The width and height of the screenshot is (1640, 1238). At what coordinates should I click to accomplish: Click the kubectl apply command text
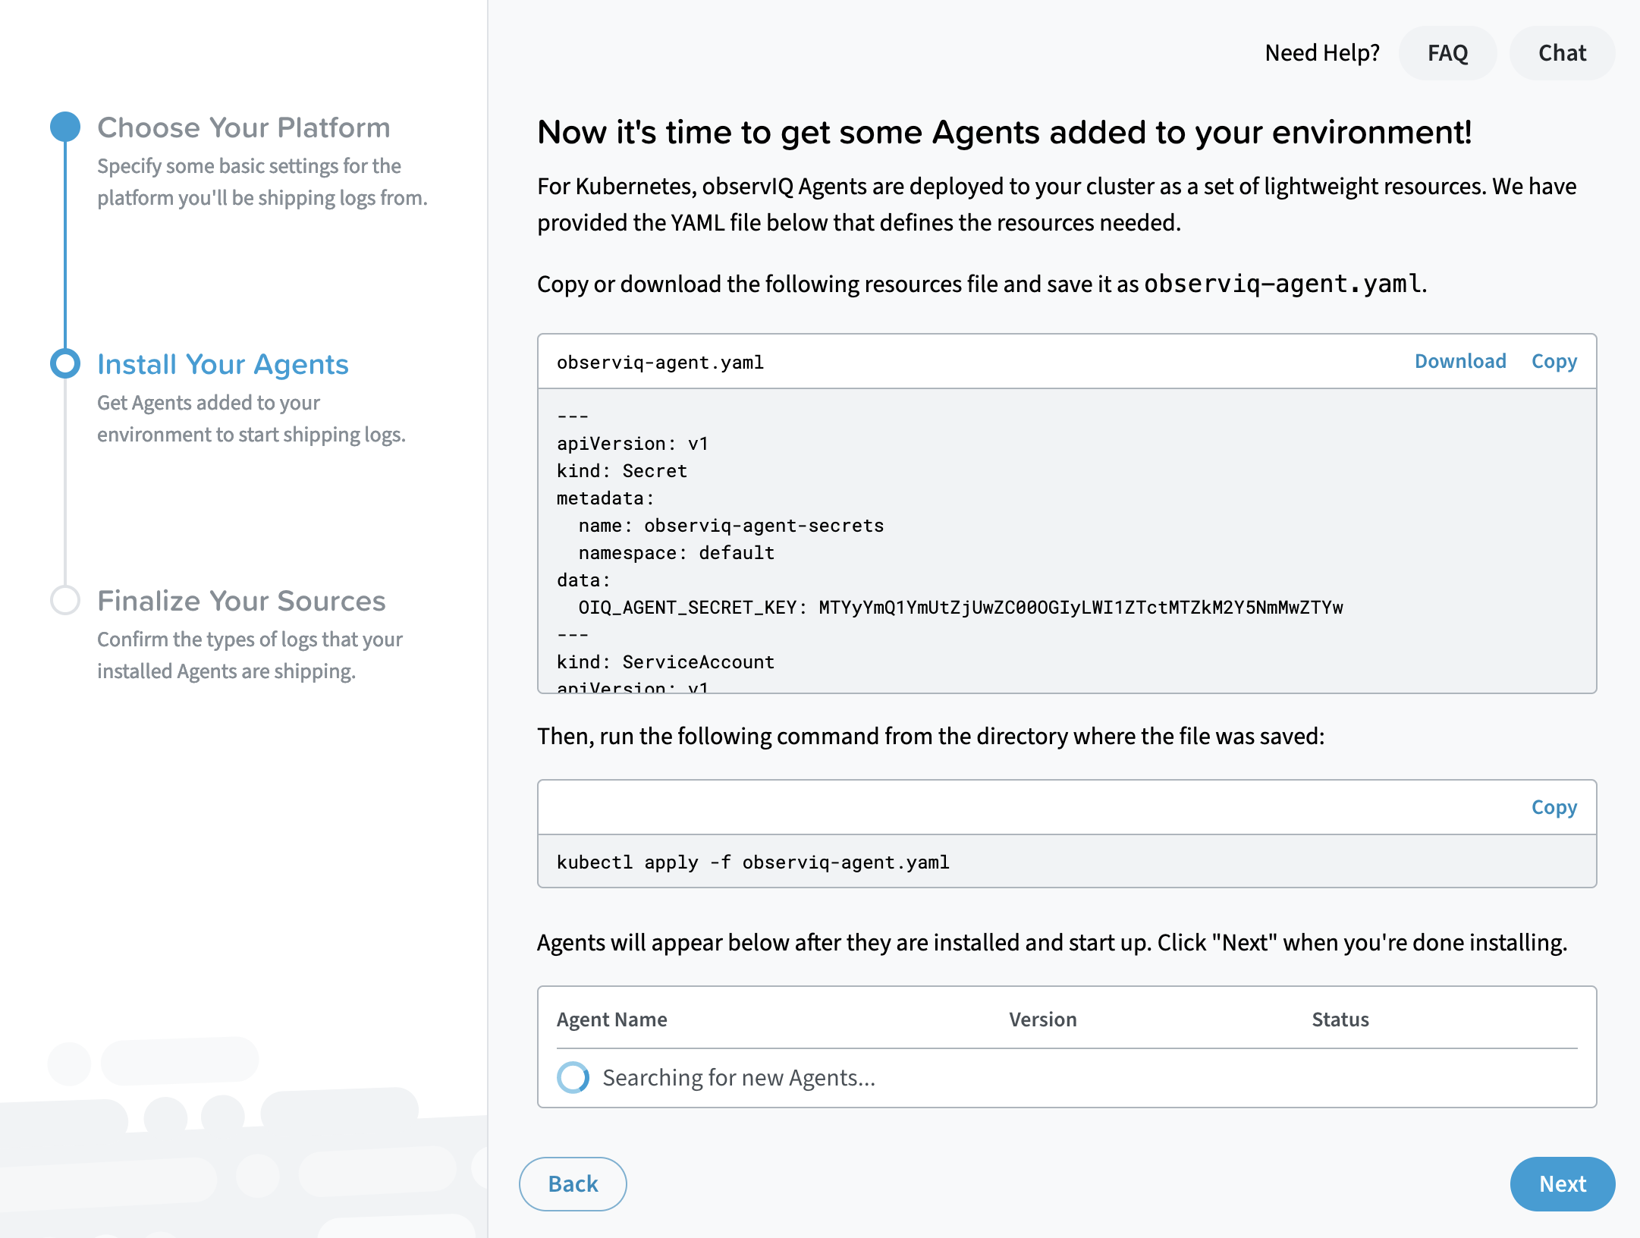coord(752,863)
